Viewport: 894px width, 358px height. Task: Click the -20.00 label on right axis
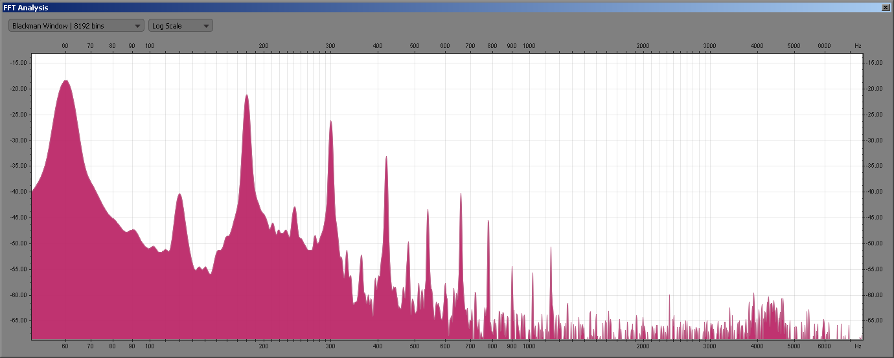876,89
